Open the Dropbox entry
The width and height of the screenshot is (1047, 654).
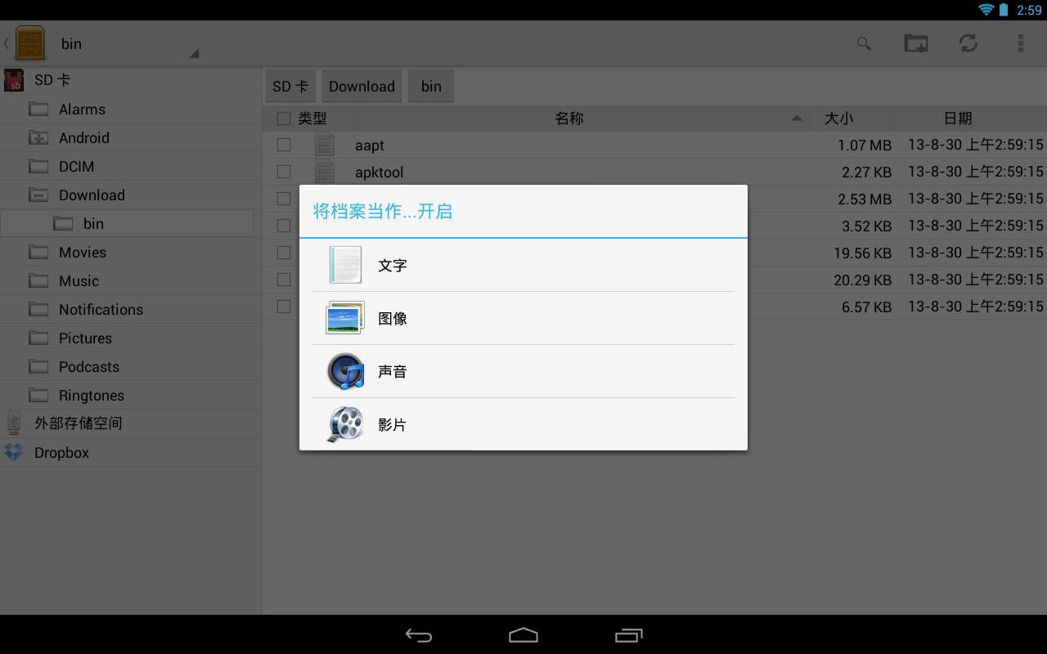click(x=131, y=452)
